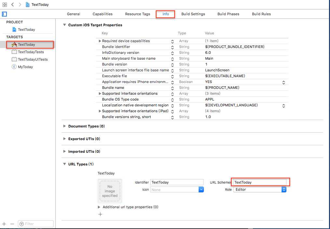Click the MyToday extension E icon
Image resolution: width=330 pixels, height=229 pixels.
coord(14,67)
